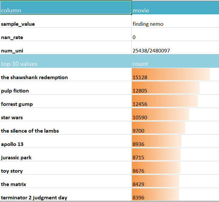Select the count cell '8429'
Screen dimensions: 219x202
tap(175, 181)
